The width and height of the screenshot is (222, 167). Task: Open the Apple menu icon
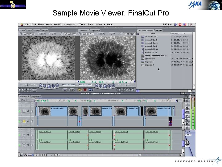click(22, 24)
